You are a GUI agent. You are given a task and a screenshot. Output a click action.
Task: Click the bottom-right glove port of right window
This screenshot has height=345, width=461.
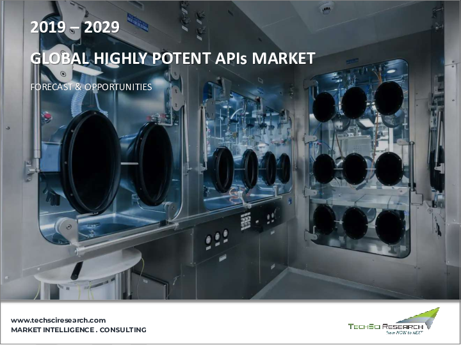[x=389, y=226]
